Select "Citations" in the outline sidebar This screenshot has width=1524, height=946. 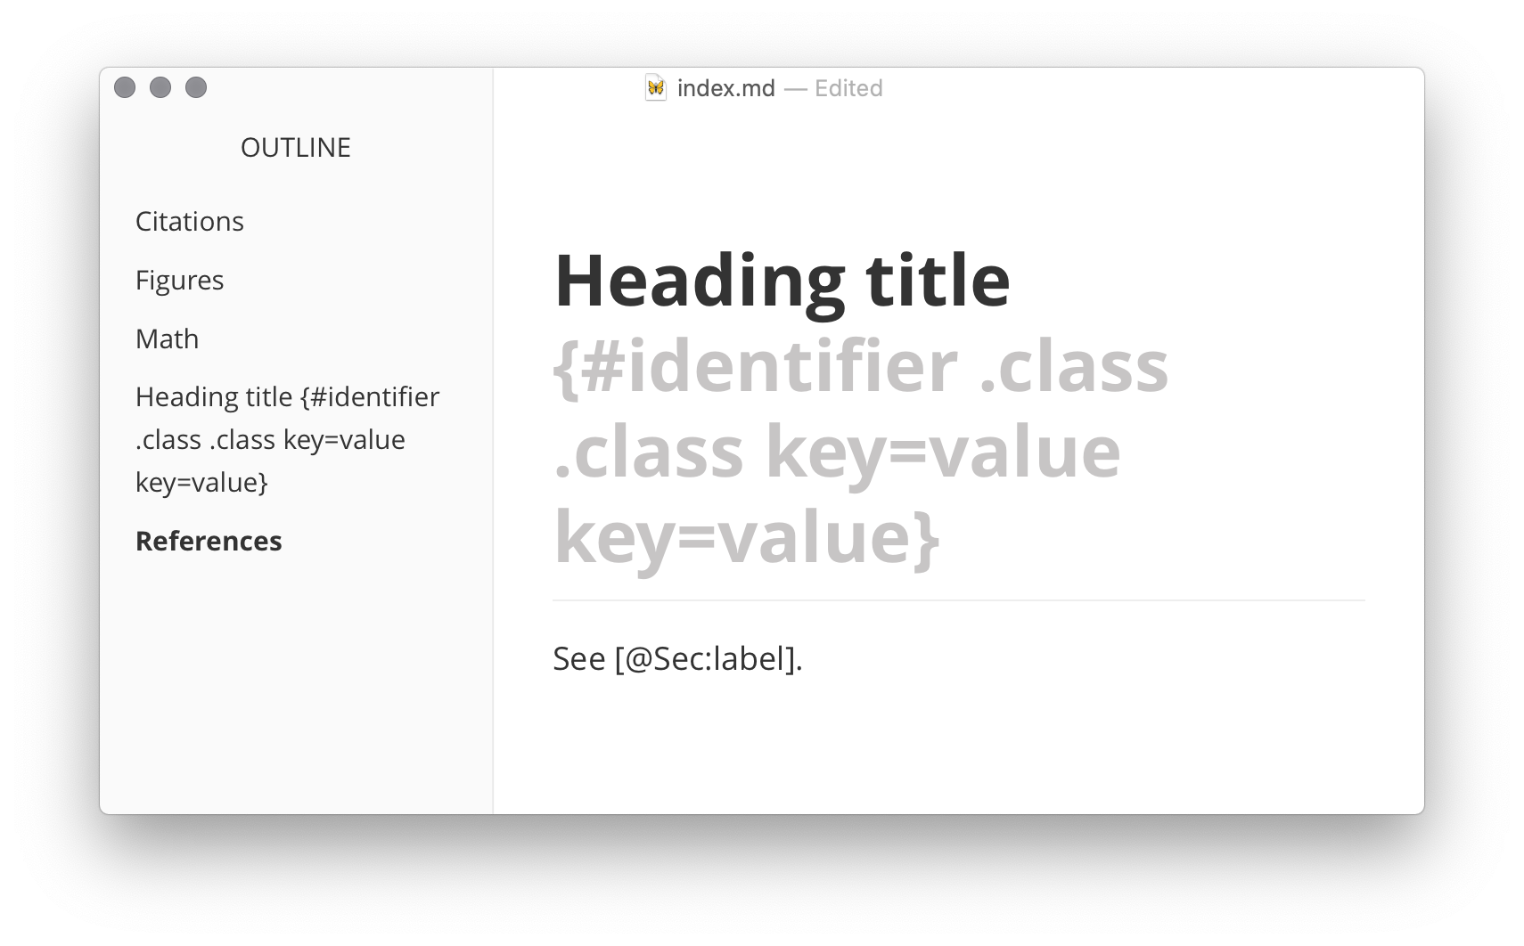click(x=189, y=221)
